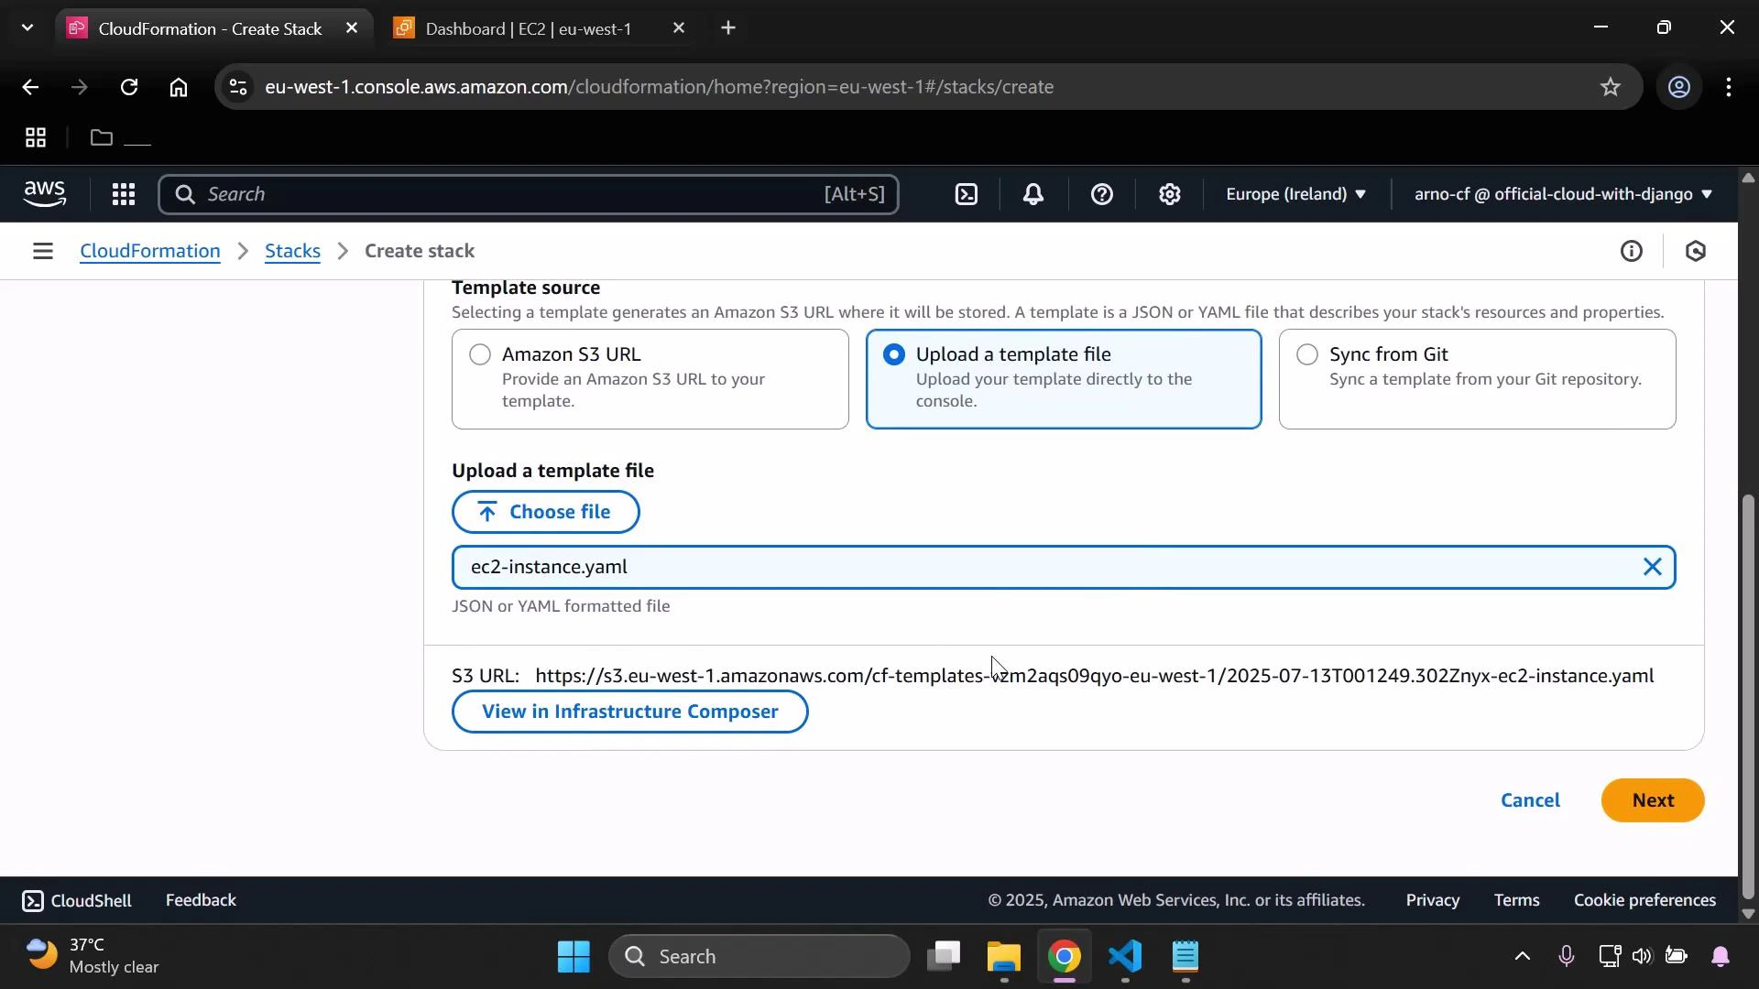This screenshot has width=1759, height=989.
Task: Go to the Stacks breadcrumb link
Action: pos(291,250)
